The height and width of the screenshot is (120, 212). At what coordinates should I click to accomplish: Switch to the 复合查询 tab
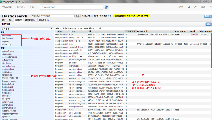pyautogui.click(x=43, y=20)
